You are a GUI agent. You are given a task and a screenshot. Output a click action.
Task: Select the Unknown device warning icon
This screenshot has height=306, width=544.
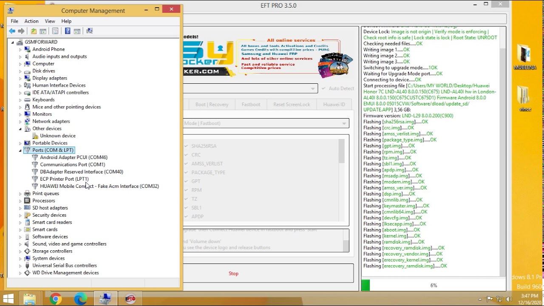coord(35,136)
